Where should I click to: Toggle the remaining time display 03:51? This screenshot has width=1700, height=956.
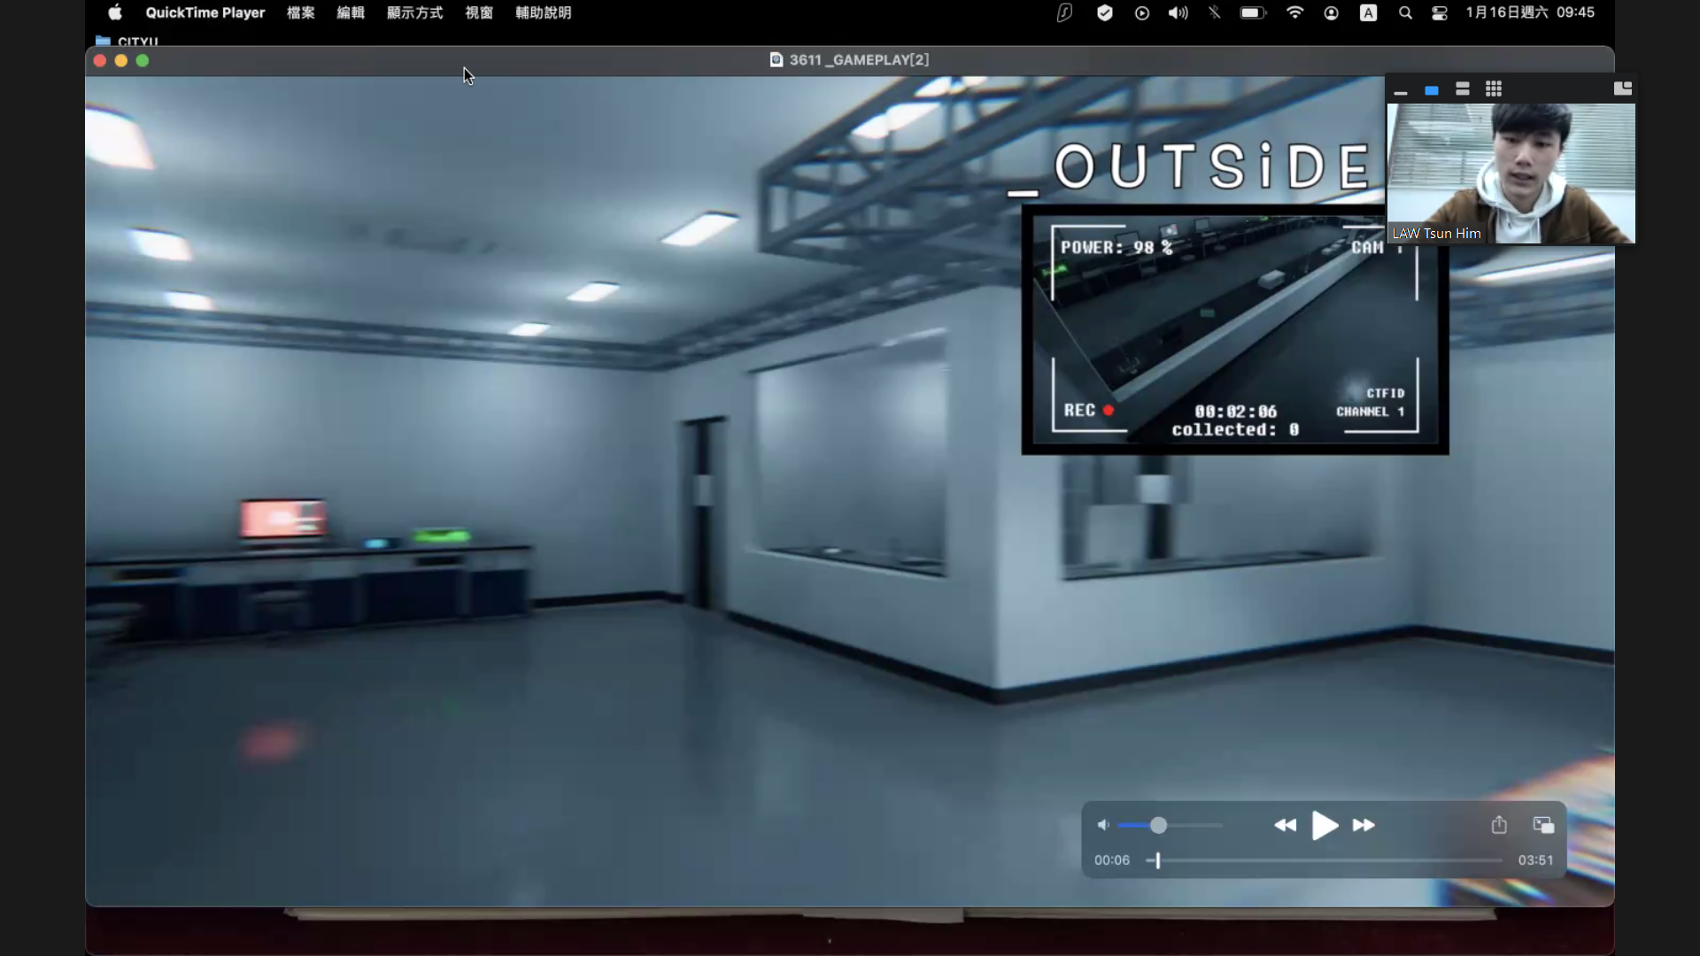(1535, 860)
